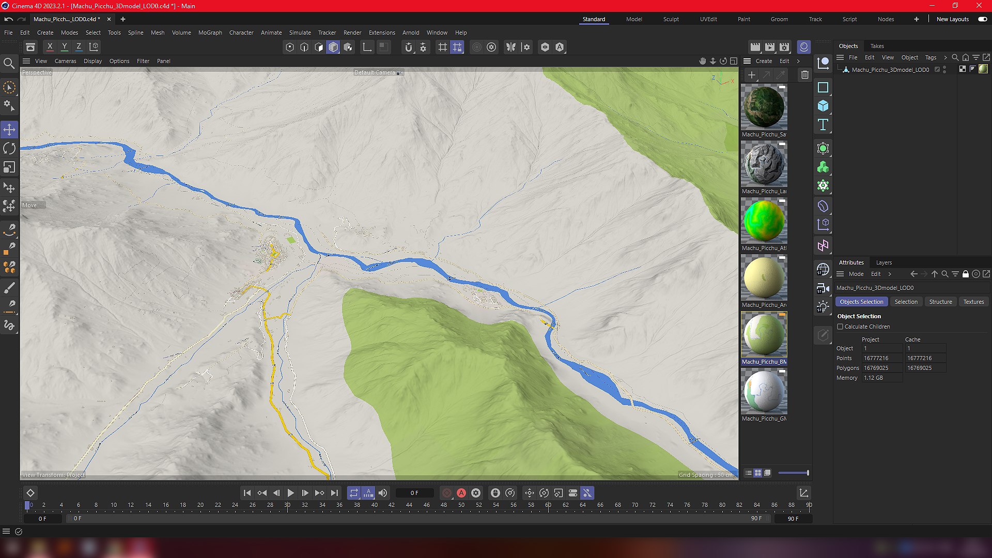Open Object Manager Tags menu

point(931,57)
